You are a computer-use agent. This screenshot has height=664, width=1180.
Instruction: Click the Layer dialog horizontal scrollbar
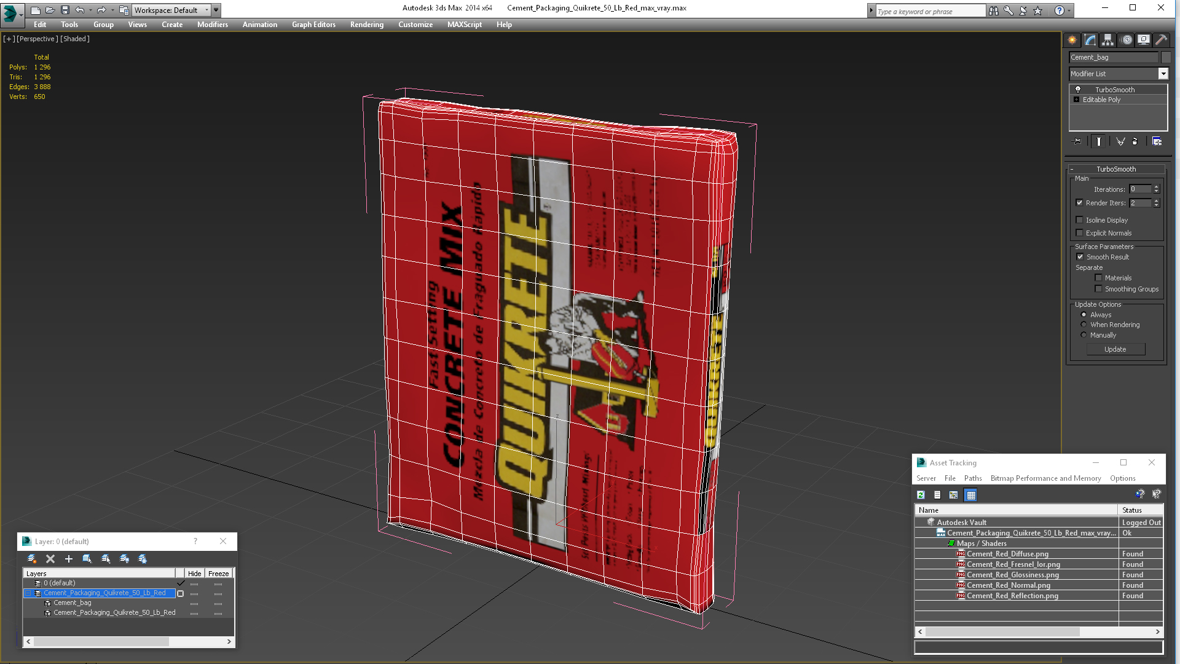point(101,641)
